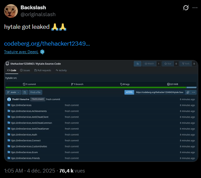201x178 pixels.
Task: Click the compare branches icon button
Action: point(25,92)
